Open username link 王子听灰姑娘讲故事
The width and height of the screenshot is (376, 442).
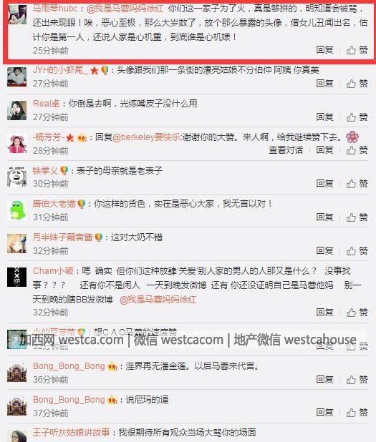pyautogui.click(x=71, y=432)
